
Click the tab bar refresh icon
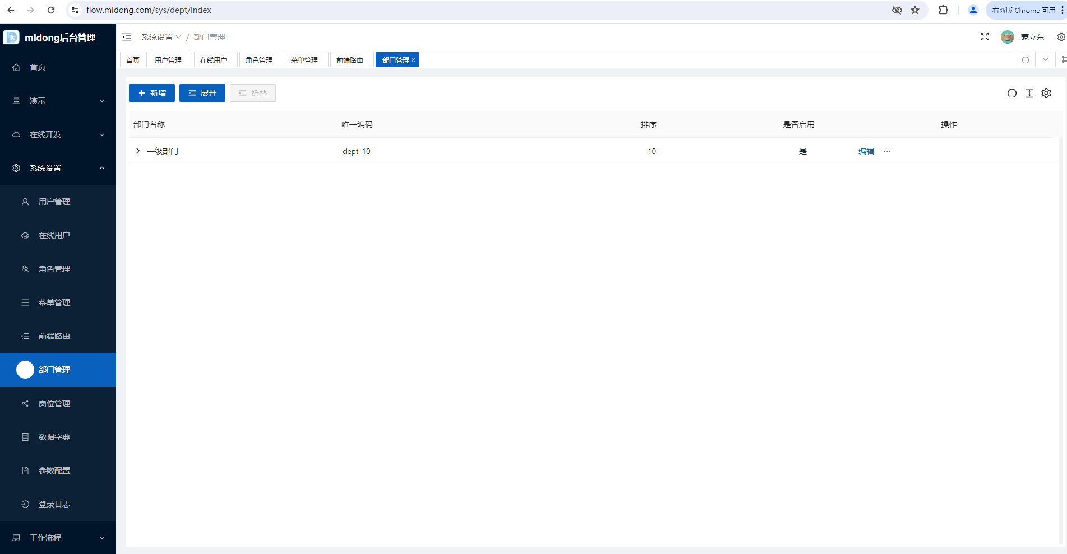coord(1026,60)
